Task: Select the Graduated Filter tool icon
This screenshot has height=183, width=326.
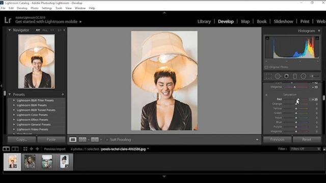Action: pyautogui.click(x=295, y=76)
